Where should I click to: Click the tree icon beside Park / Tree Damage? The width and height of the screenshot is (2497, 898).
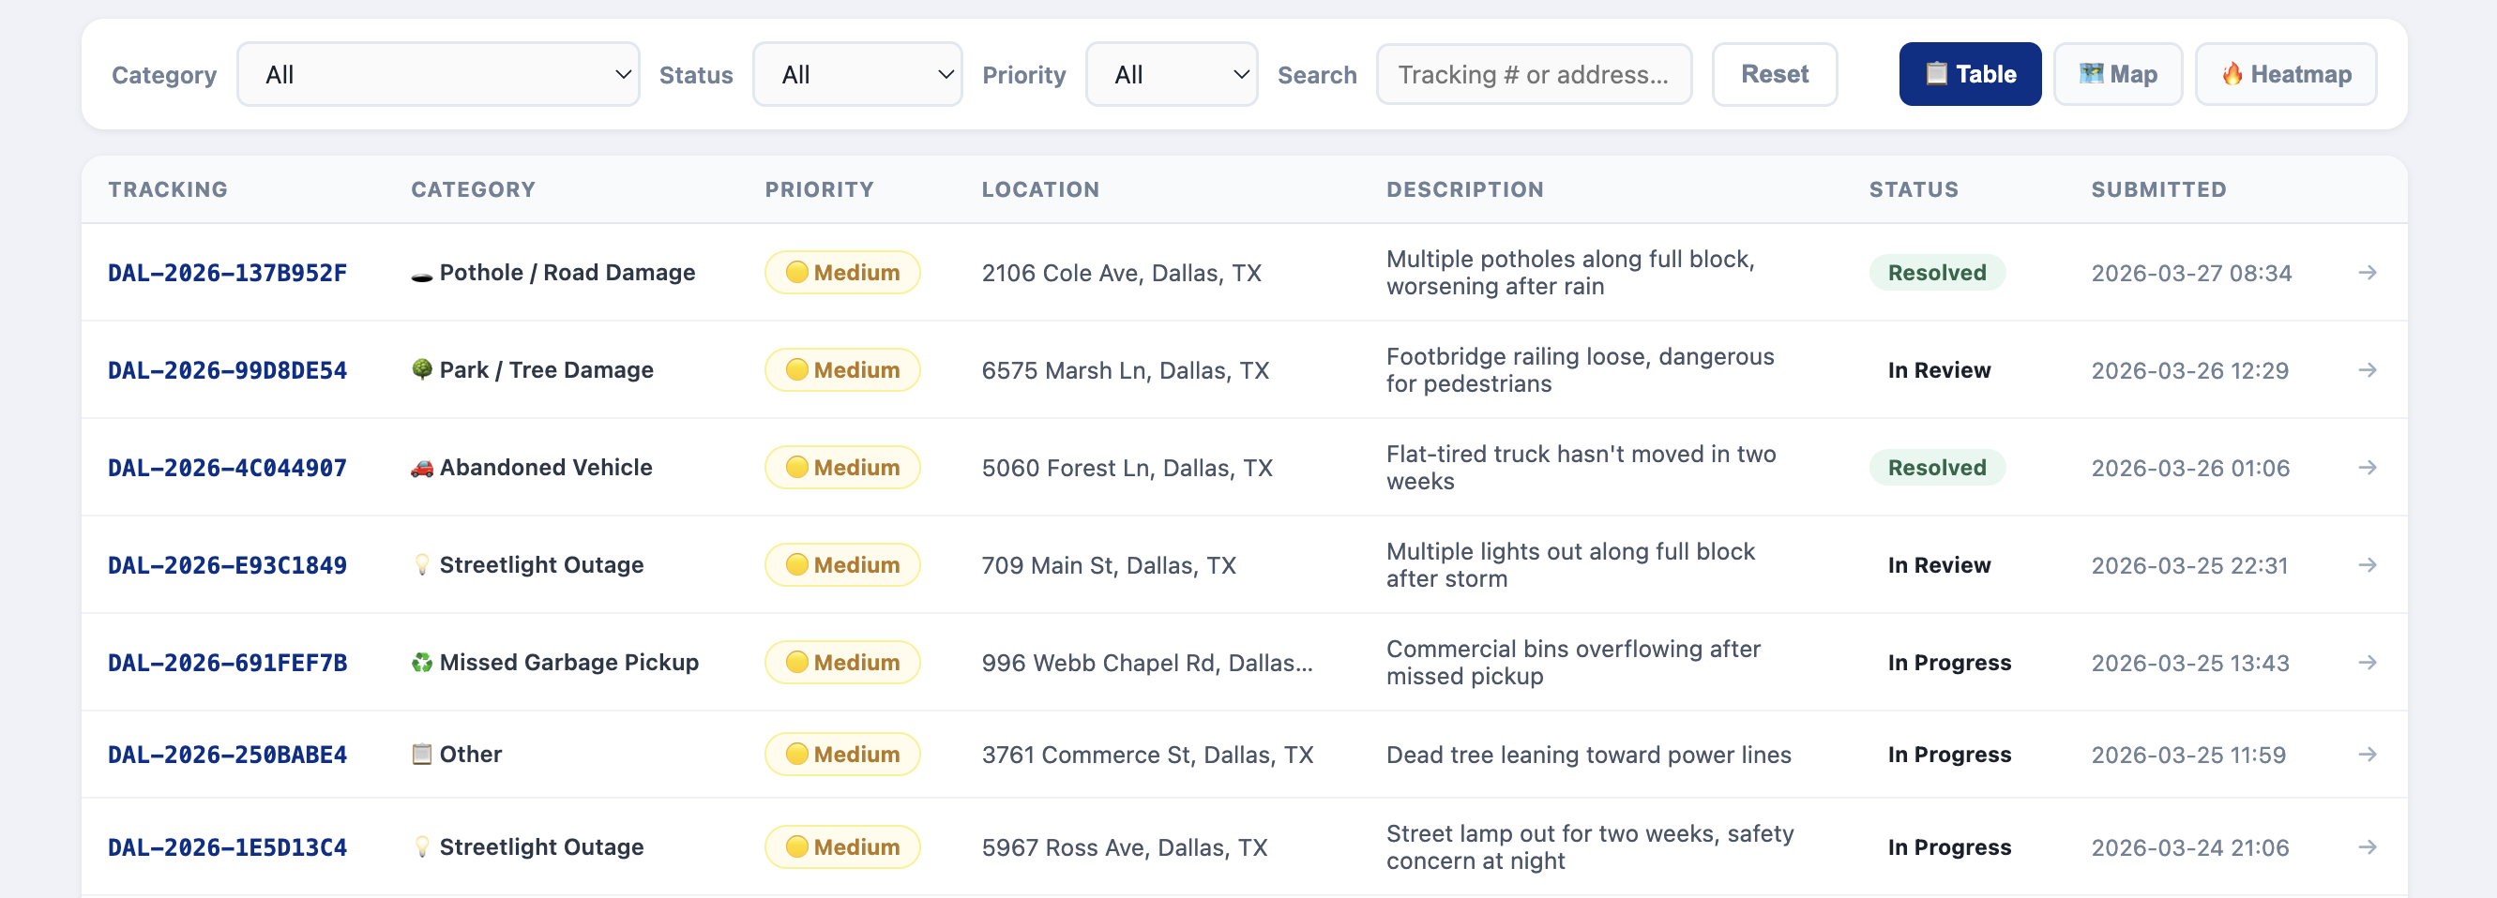pyautogui.click(x=420, y=369)
